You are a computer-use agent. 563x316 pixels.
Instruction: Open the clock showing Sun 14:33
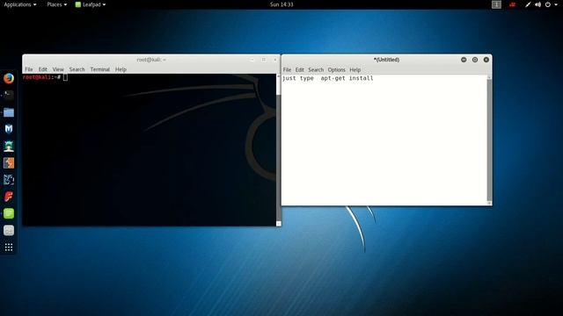[281, 4]
